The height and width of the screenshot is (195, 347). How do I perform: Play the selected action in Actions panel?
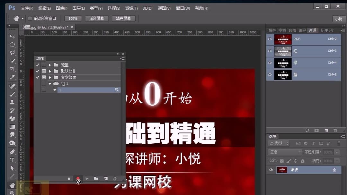(87, 178)
